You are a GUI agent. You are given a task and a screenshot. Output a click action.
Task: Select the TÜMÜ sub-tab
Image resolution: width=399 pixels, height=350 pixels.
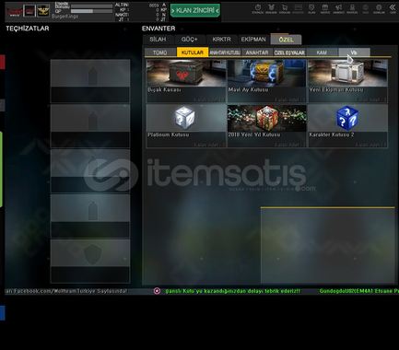pos(160,52)
